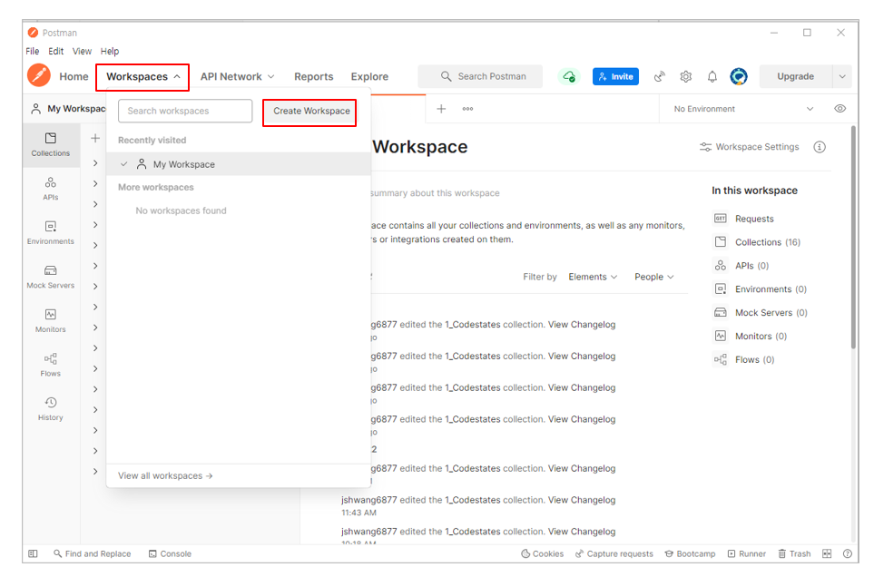The image size is (874, 577).
Task: Open the Help menu
Action: (x=110, y=51)
